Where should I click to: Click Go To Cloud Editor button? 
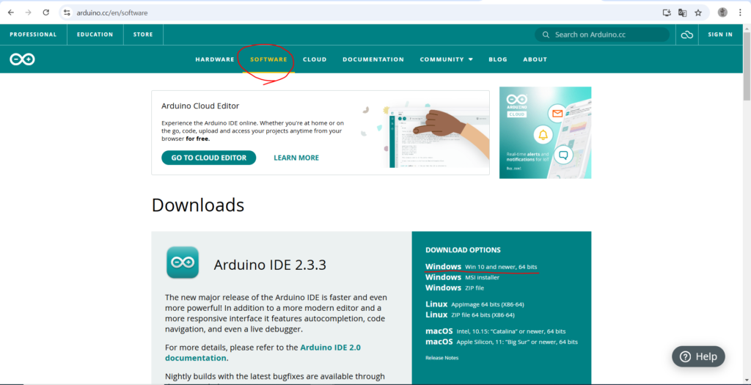[209, 158]
